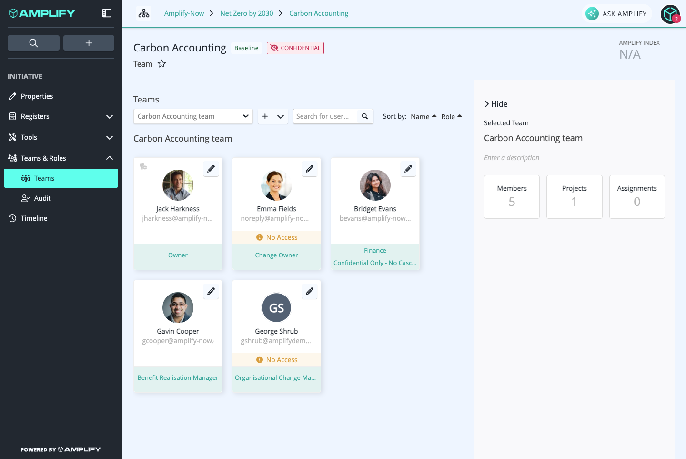Click the Owner role on Jack Harkness card
Viewport: 686px width, 459px height.
(x=178, y=255)
